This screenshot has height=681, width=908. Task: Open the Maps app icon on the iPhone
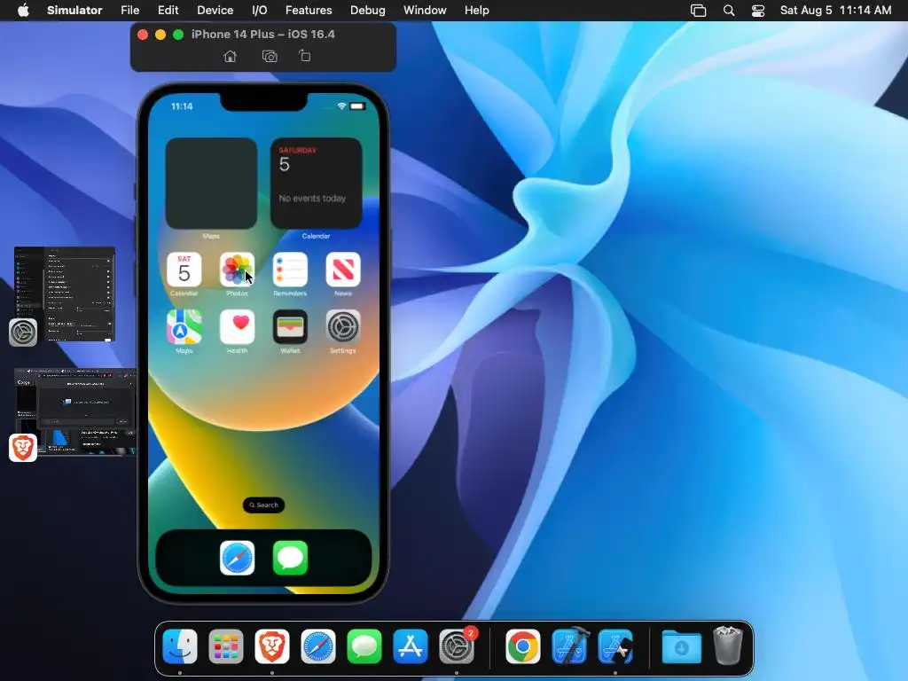(184, 327)
